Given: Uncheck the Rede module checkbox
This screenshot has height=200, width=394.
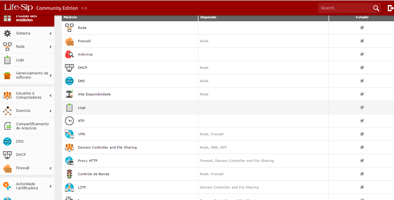Looking at the screenshot, I should (362, 27).
